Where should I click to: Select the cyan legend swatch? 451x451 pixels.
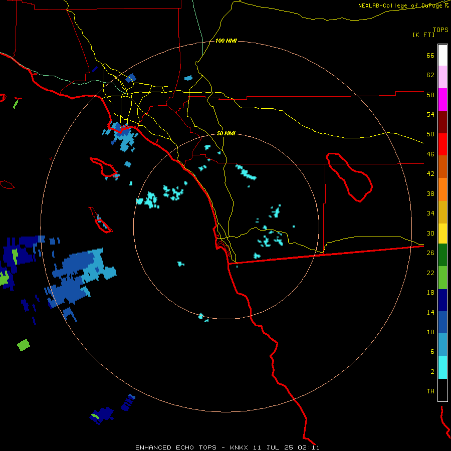(x=442, y=367)
